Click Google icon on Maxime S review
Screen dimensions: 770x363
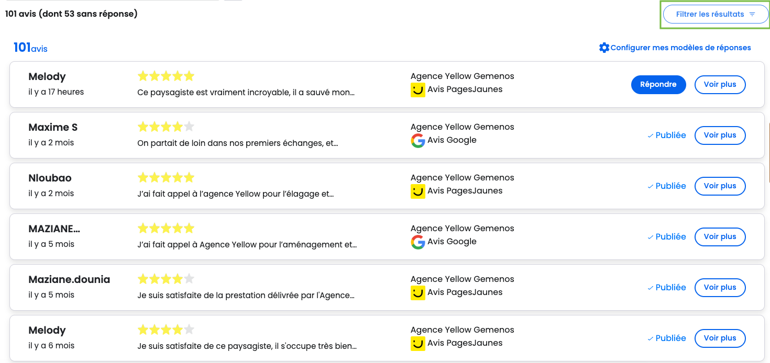point(417,141)
